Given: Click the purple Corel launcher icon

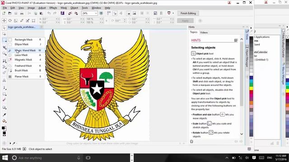Looking at the screenshot, I should [x=62, y=13].
